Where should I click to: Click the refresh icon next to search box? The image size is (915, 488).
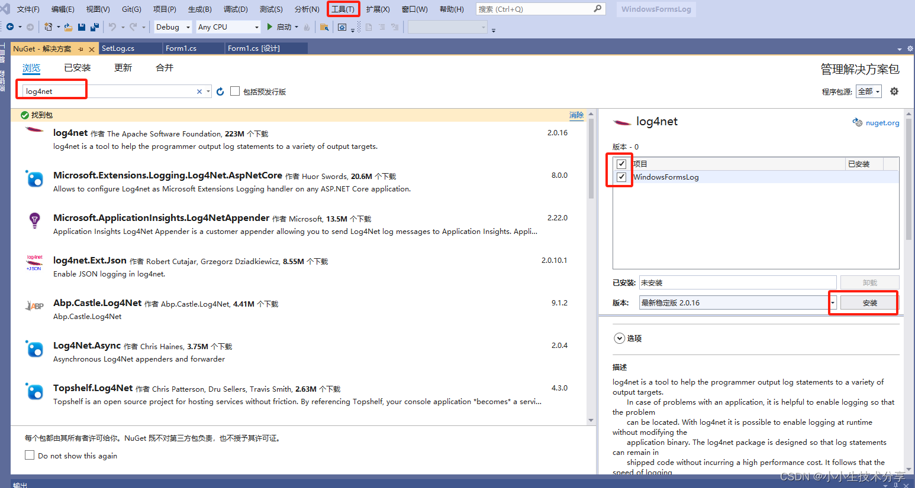pos(220,92)
